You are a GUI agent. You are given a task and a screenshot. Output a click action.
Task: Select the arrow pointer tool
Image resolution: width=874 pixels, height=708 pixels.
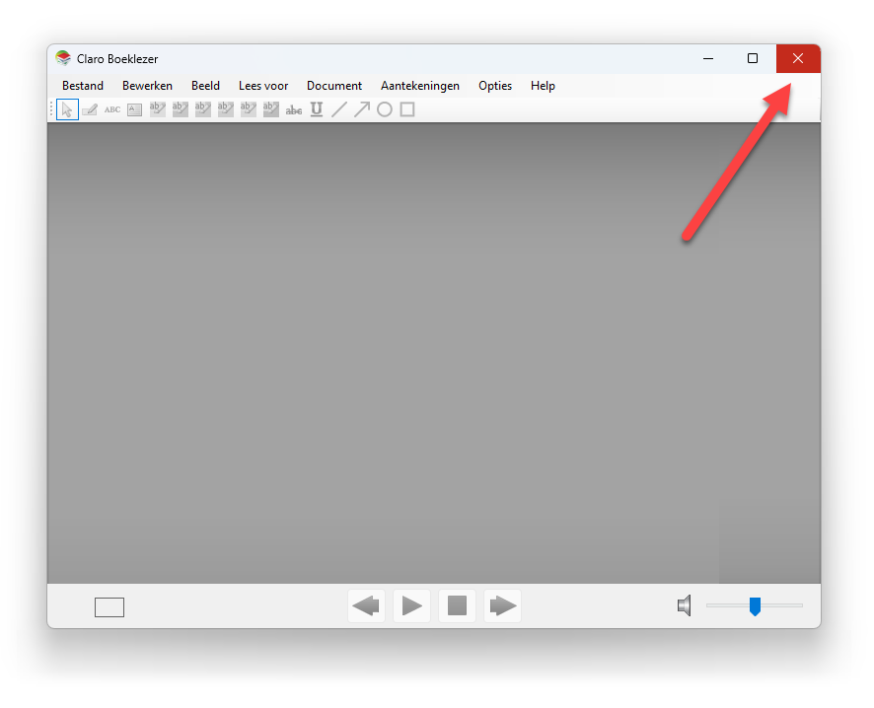pos(67,109)
